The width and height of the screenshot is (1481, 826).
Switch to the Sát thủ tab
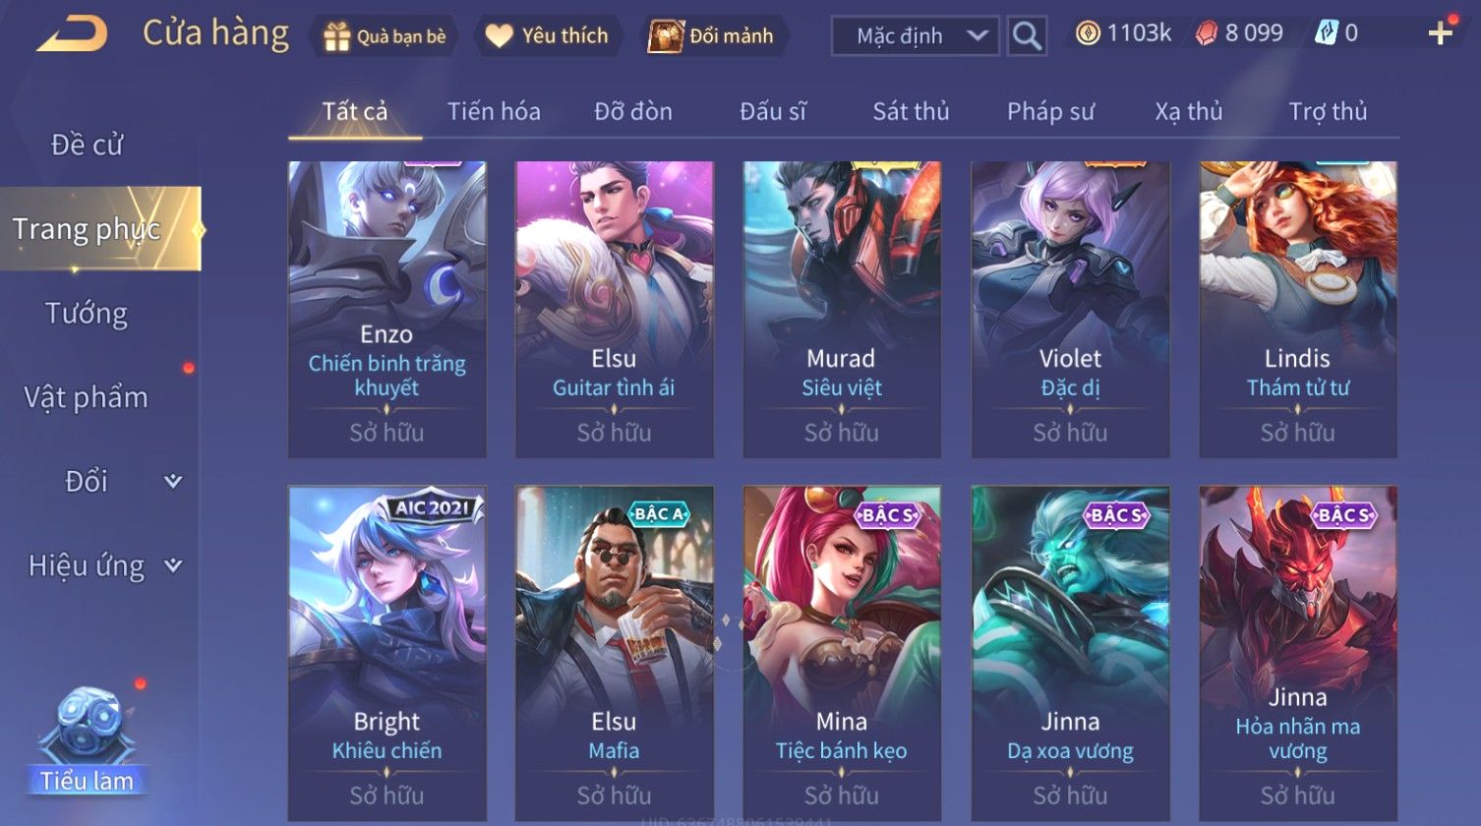(x=911, y=111)
